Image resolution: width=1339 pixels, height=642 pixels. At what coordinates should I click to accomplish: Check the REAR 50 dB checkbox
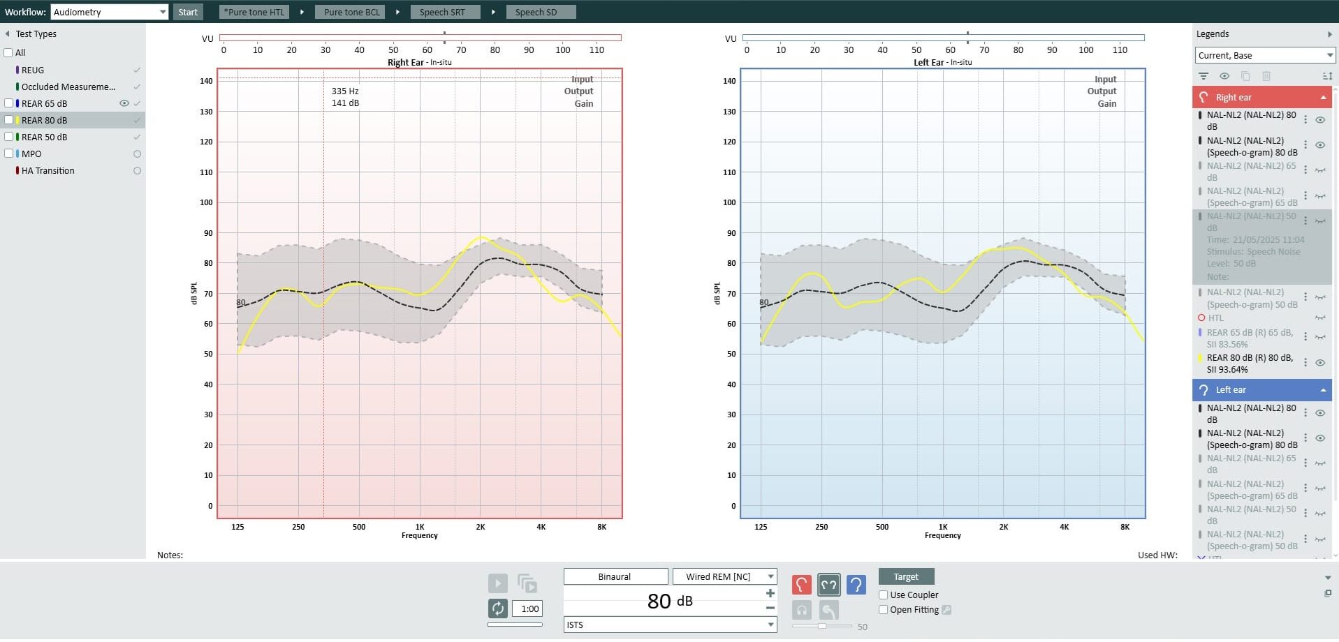click(x=9, y=137)
